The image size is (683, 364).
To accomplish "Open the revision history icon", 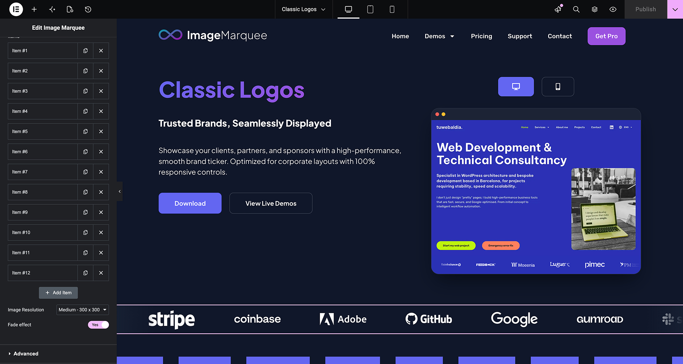I will 88,9.
